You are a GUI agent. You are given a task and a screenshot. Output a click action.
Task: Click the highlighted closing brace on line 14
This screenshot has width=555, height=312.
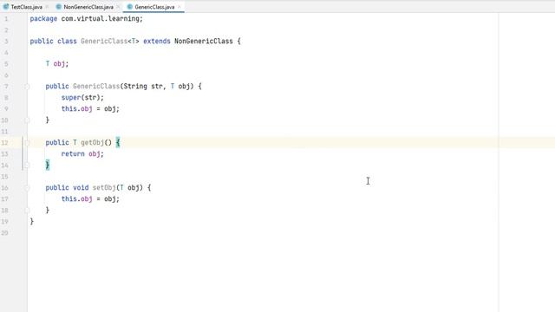coord(48,166)
